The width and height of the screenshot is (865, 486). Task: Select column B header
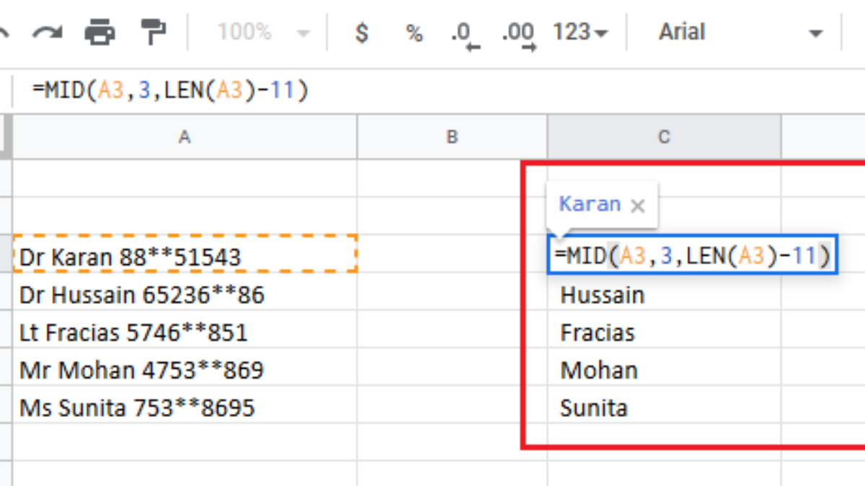452,137
